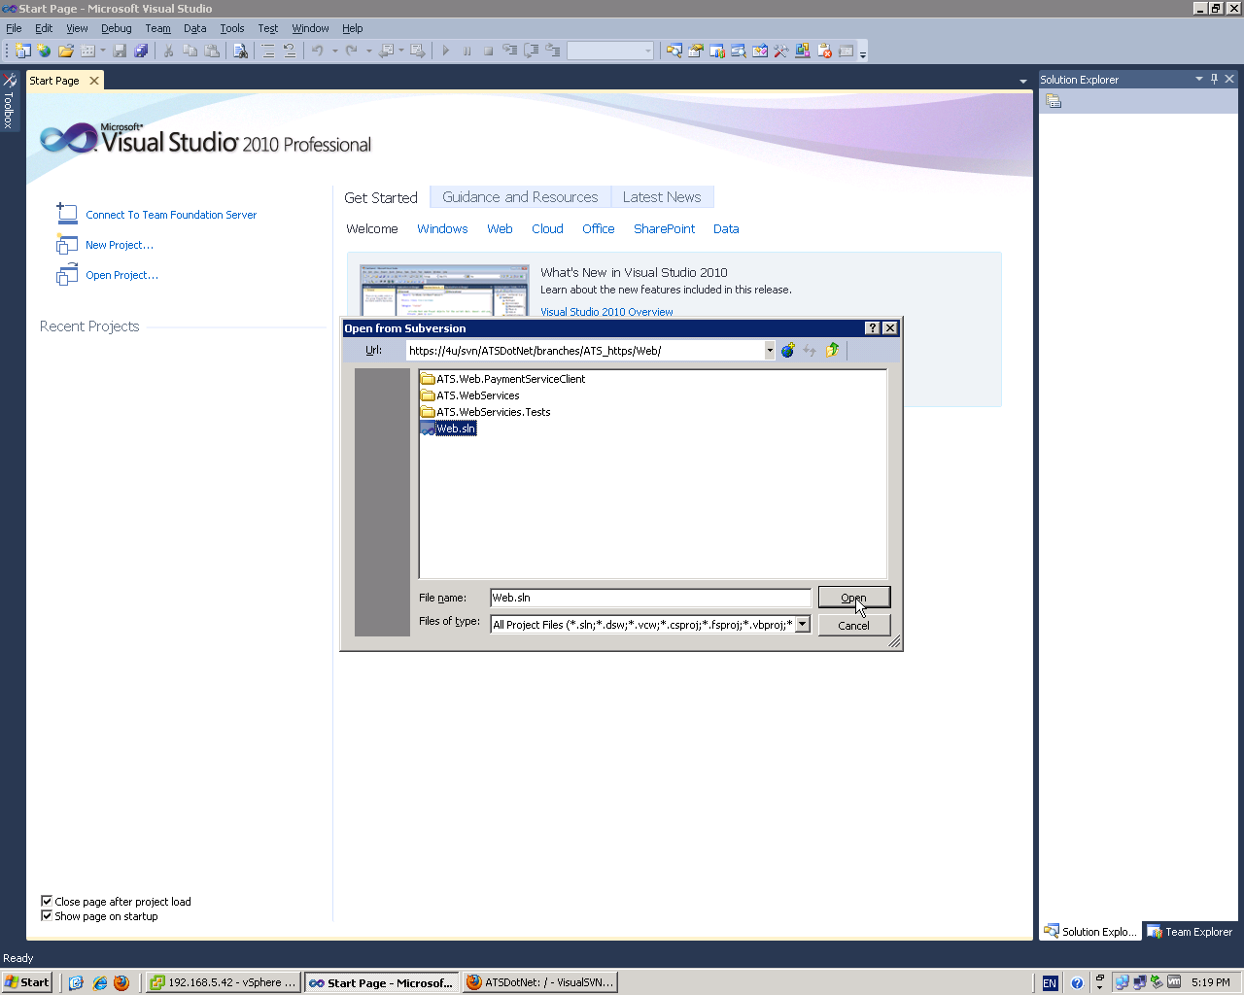Click the Find in Files toolbar icon
The width and height of the screenshot is (1244, 995).
(x=240, y=51)
